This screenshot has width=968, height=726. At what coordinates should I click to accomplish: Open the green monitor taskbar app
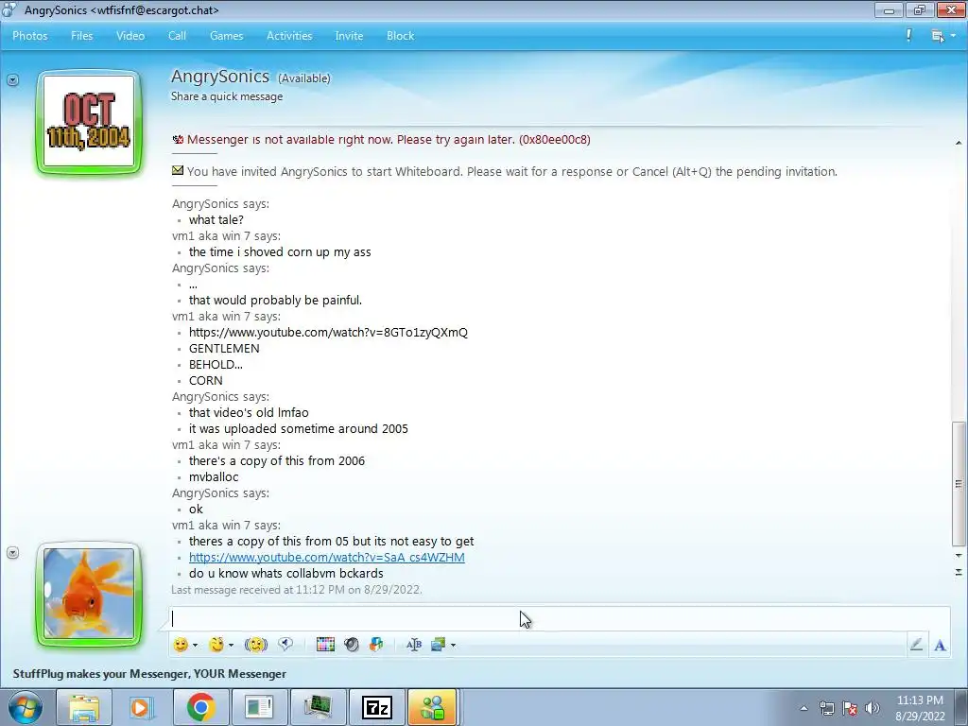(x=318, y=707)
